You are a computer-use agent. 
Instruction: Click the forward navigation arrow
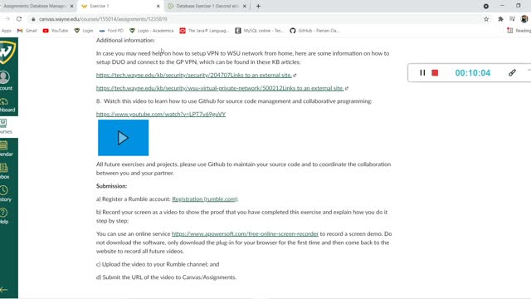tap(7, 19)
